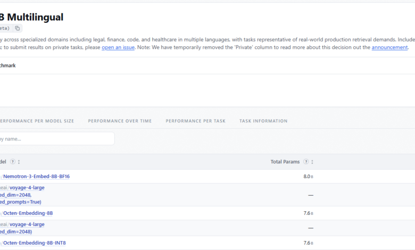The height and width of the screenshot is (250, 415).
Task: Open the Octen-Embedding-8B-INT8 model link
Action: [35, 243]
